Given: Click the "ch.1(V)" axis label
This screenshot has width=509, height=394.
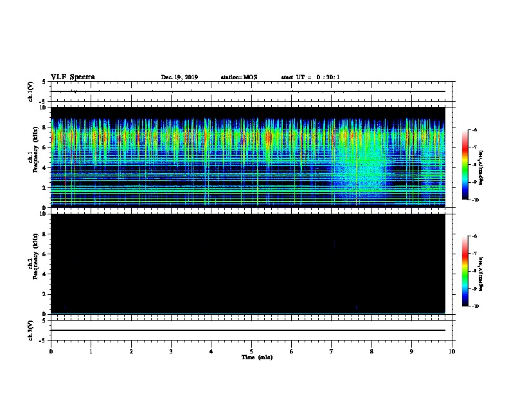Looking at the screenshot, I should coord(30,91).
